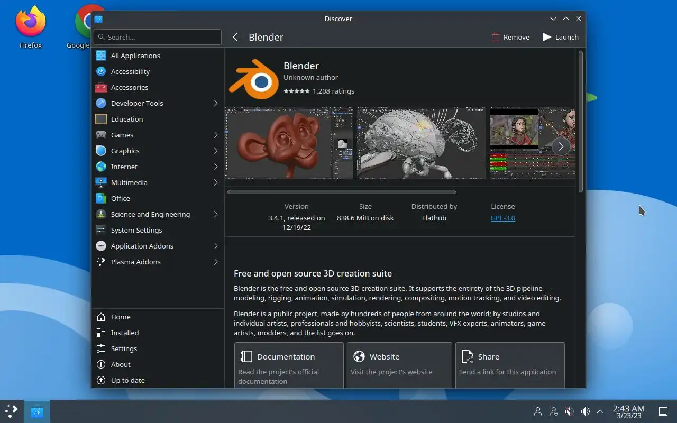Click the Application Addons icon
This screenshot has height=423, width=677.
pos(101,246)
